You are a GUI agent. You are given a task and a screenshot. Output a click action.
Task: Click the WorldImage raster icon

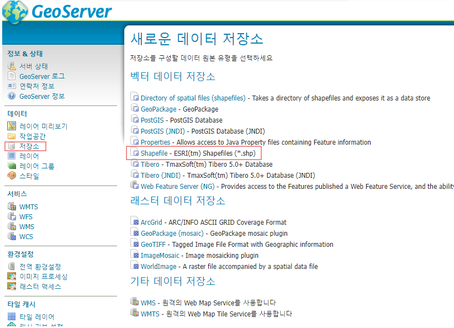(134, 265)
